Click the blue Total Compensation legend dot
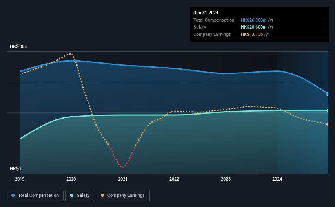Image resolution: width=335 pixels, height=207 pixels. 13,195
